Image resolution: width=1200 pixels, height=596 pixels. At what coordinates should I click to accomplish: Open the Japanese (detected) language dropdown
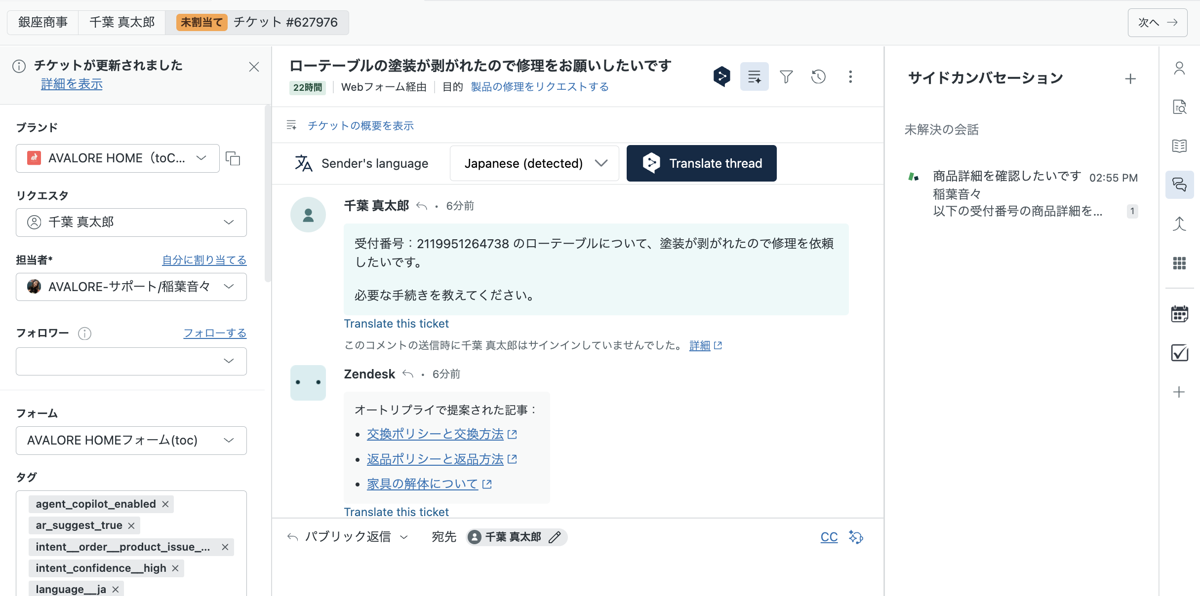[x=534, y=163]
